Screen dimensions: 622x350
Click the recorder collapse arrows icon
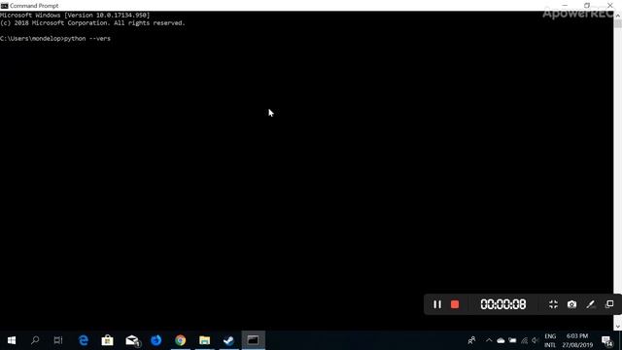[553, 304]
